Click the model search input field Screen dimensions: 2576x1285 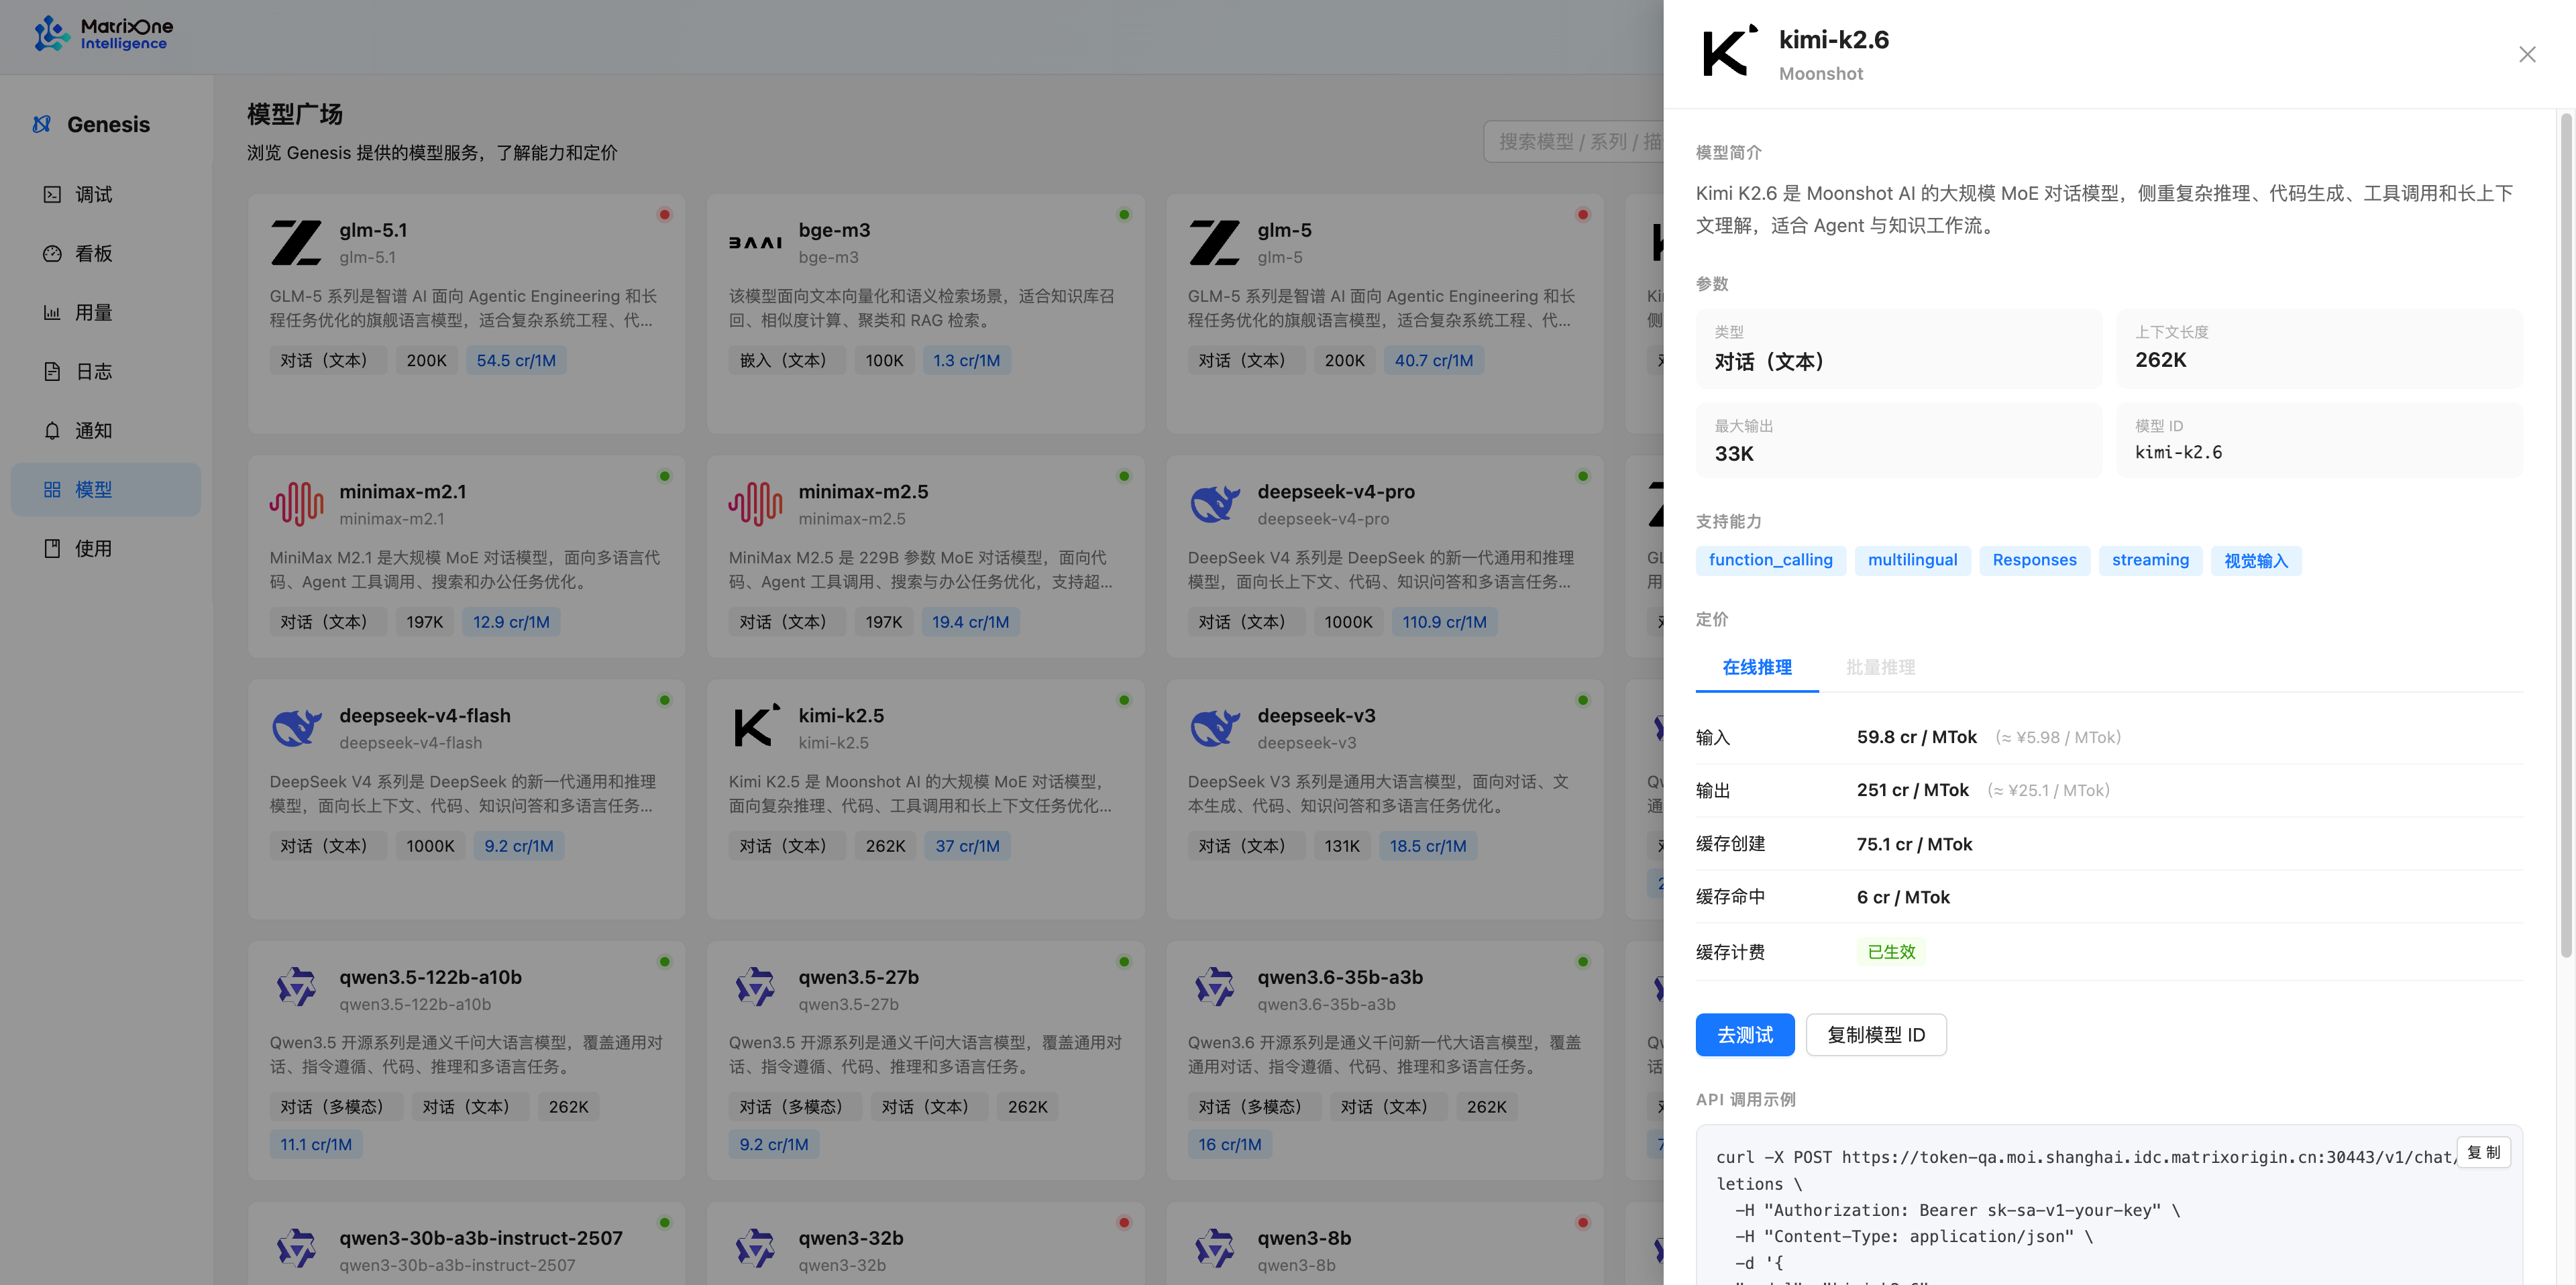pos(1573,142)
